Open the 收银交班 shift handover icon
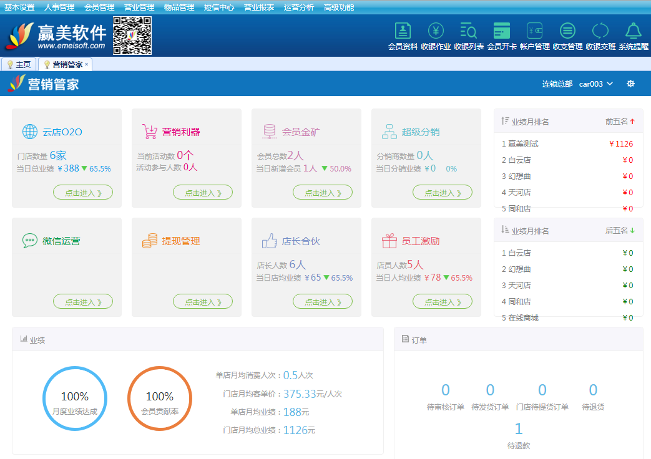The height and width of the screenshot is (459, 651). pos(600,31)
